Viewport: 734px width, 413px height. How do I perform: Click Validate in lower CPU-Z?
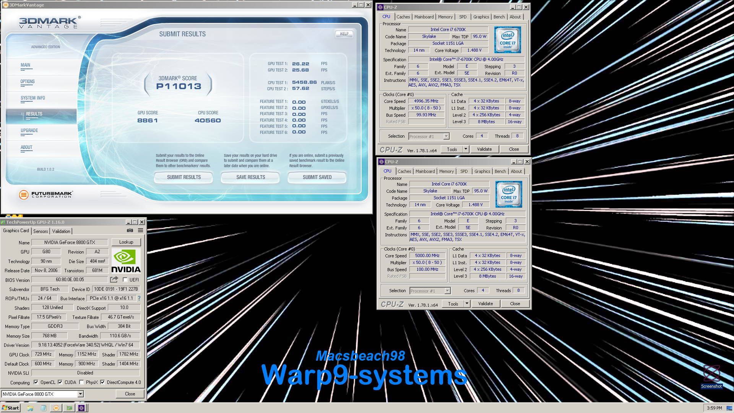click(x=486, y=304)
